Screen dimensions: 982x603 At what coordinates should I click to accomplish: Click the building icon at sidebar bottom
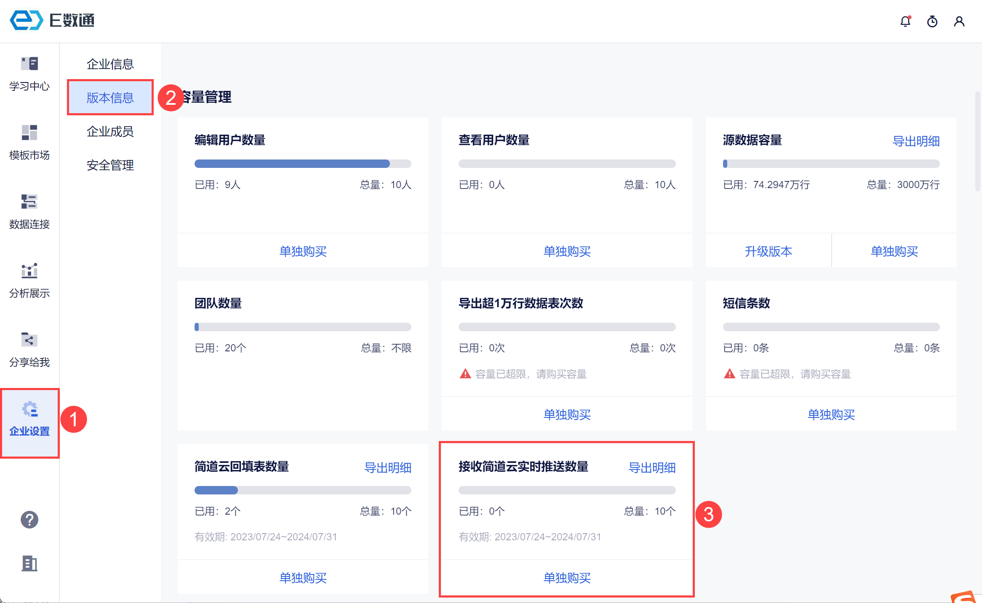[29, 563]
